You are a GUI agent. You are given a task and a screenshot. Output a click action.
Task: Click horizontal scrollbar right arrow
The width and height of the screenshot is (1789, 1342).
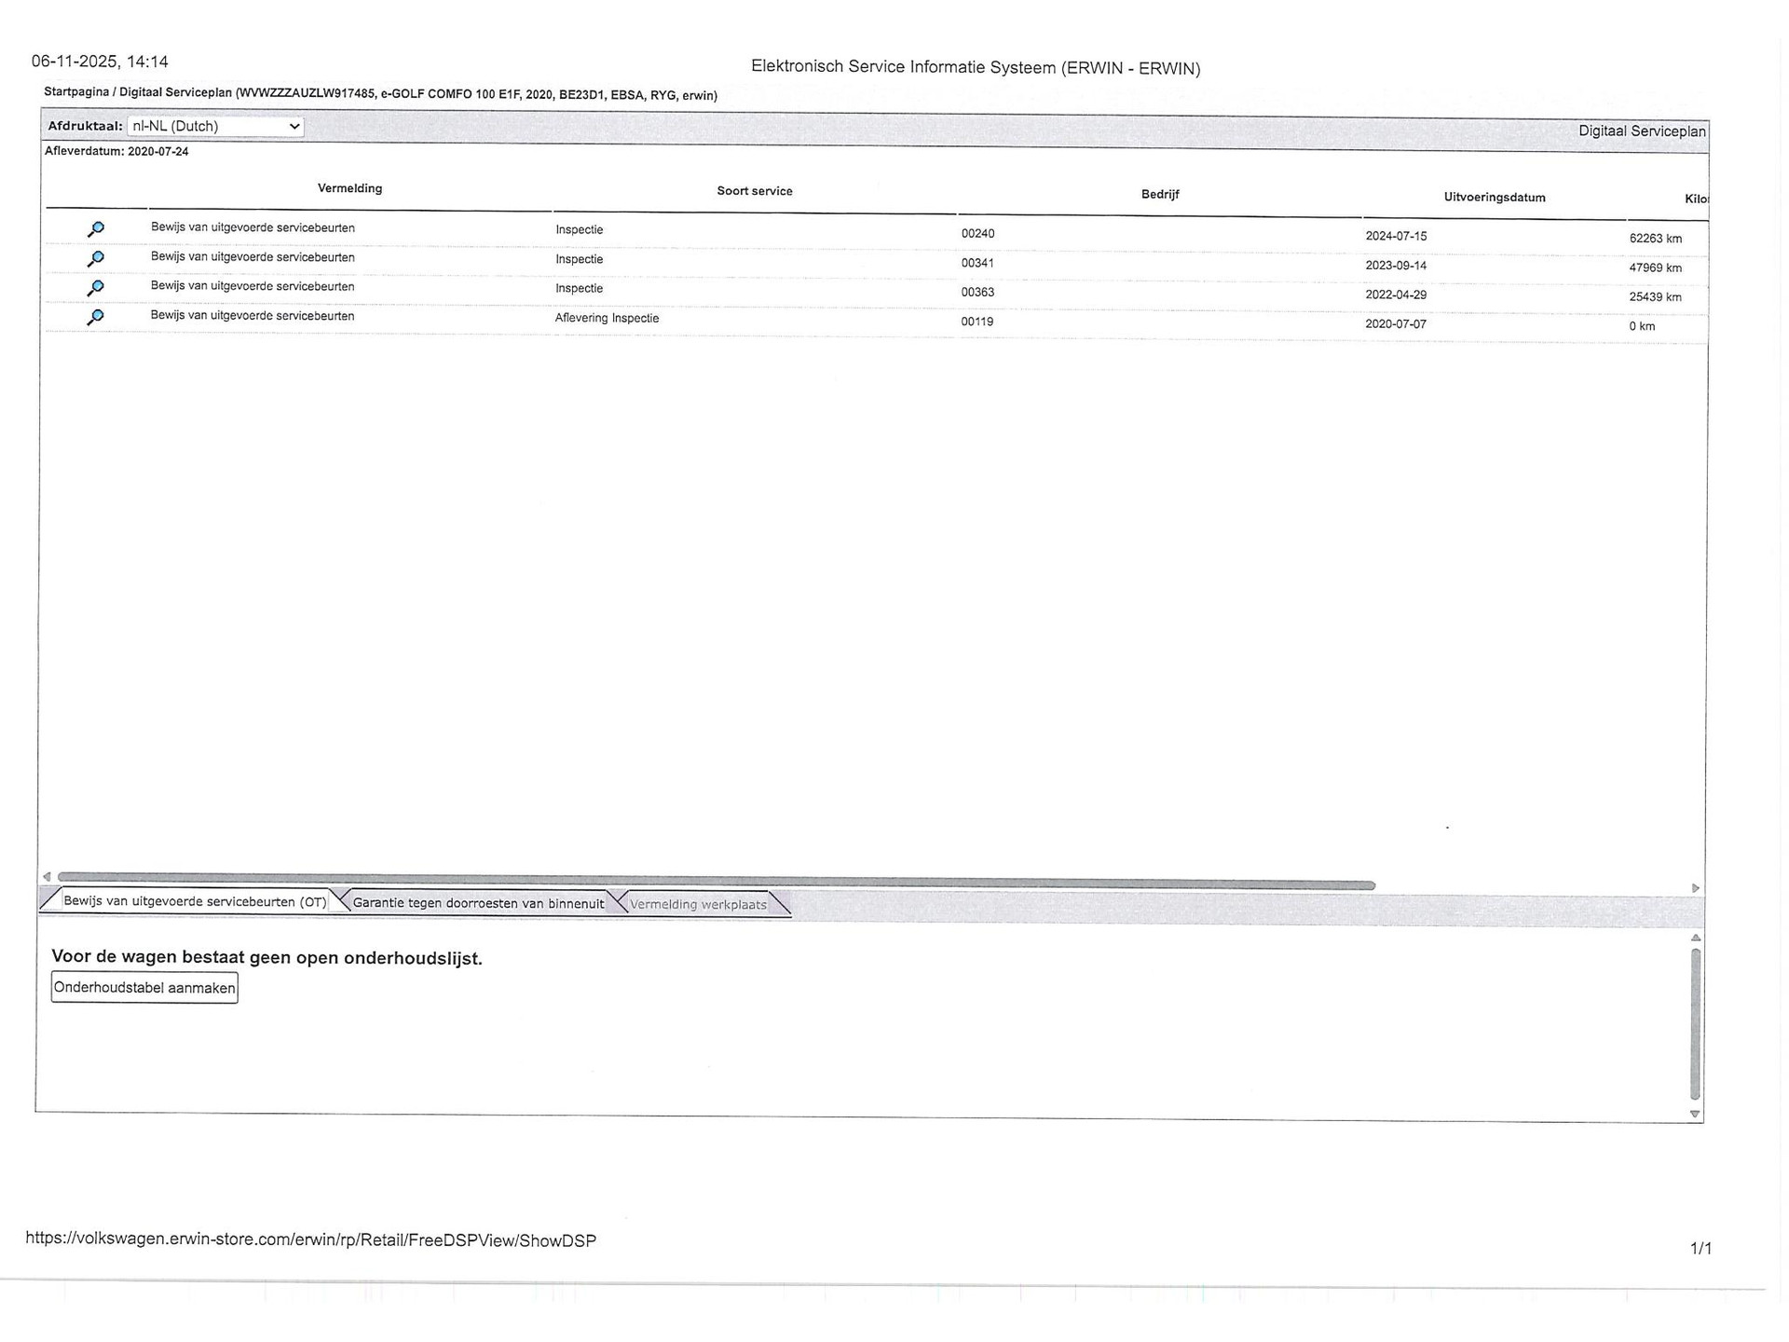1695,888
